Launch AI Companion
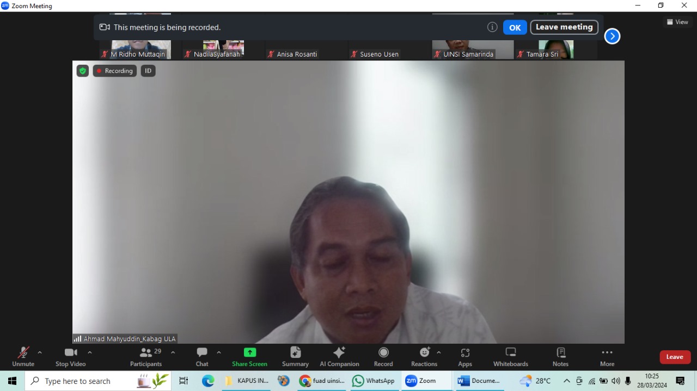Viewport: 697px width, 391px height. coord(339,357)
